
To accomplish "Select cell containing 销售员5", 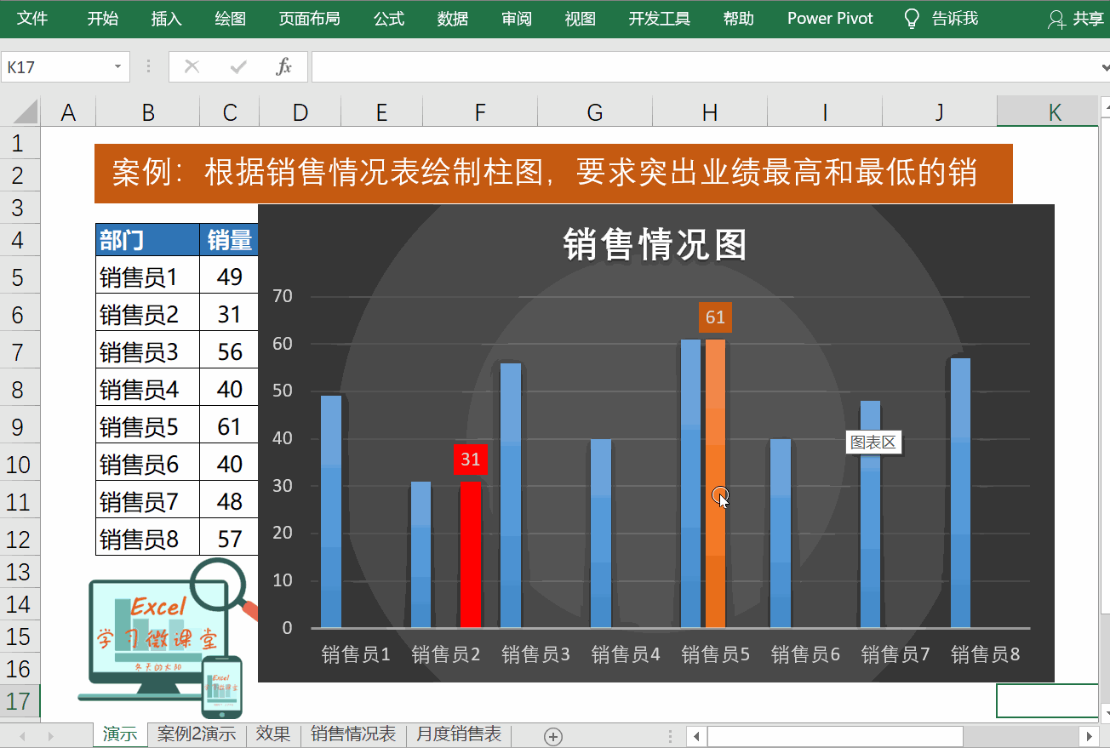I will pos(148,426).
